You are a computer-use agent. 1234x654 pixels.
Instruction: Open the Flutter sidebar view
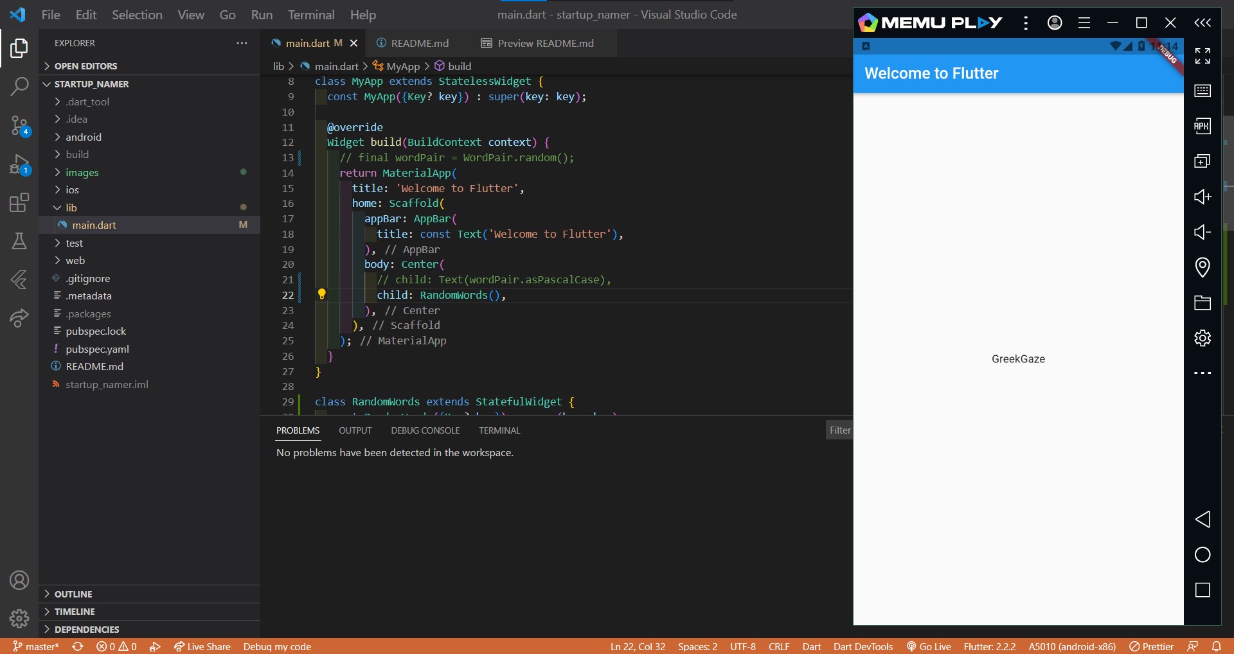(19, 279)
